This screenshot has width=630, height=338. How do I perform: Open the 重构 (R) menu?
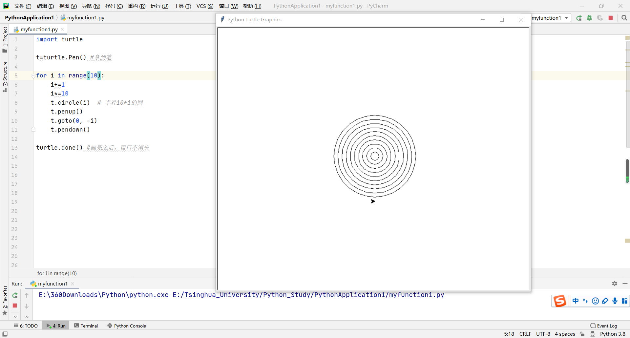coord(136,6)
